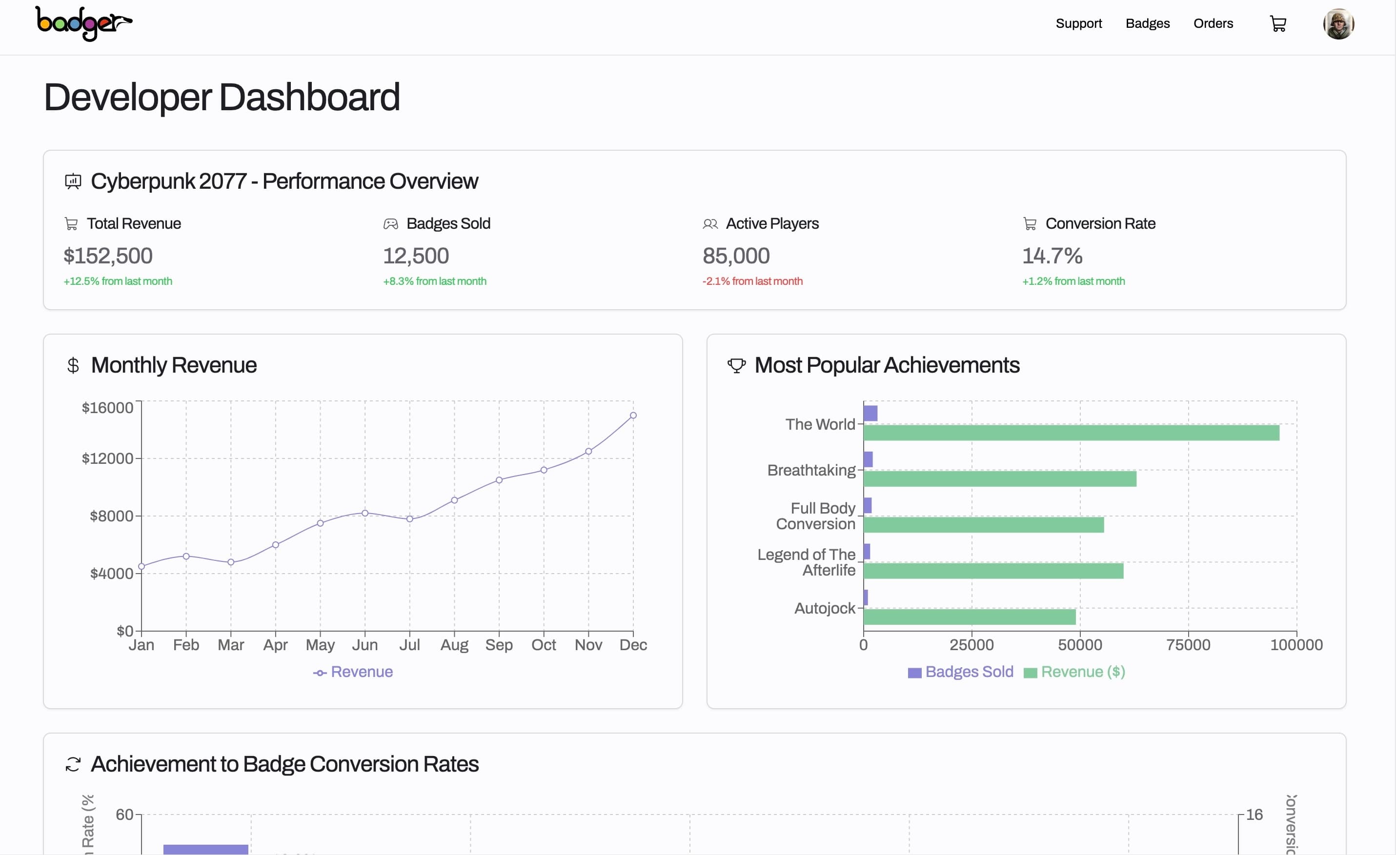The height and width of the screenshot is (855, 1396).
Task: Toggle the Badges Sold legend swatch
Action: pos(914,673)
